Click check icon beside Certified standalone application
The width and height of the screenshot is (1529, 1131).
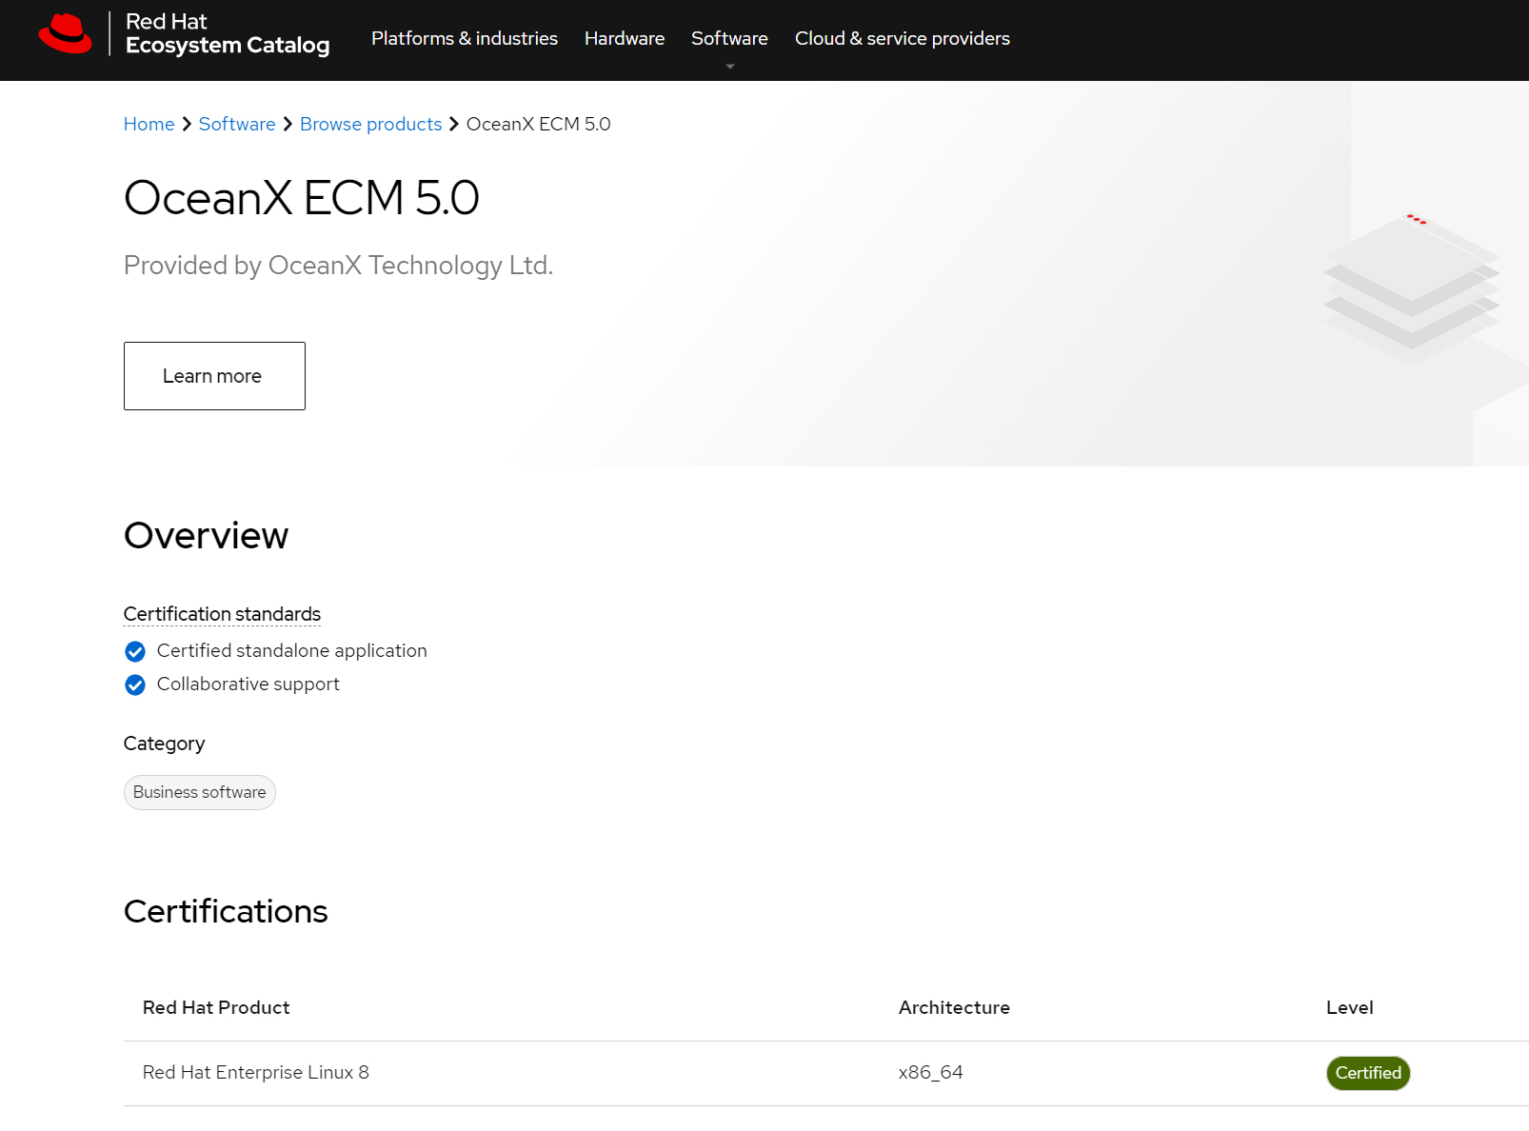click(x=135, y=651)
